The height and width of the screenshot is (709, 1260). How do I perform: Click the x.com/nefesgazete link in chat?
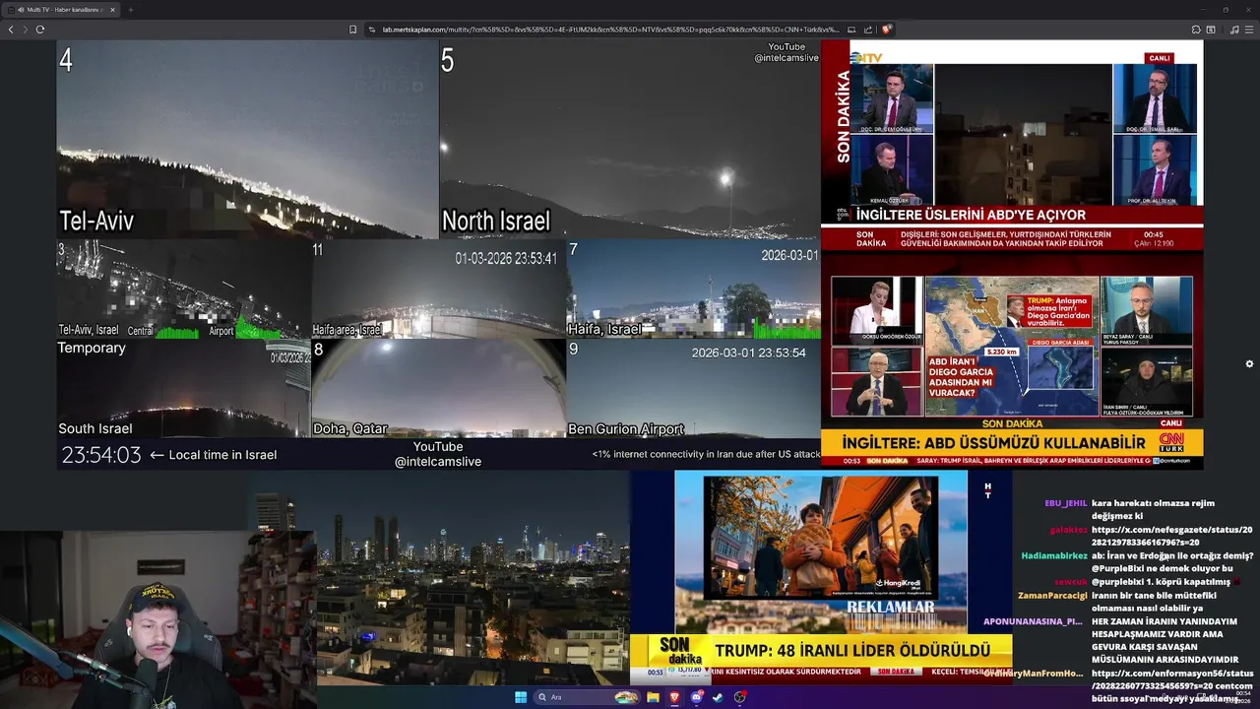(1171, 535)
